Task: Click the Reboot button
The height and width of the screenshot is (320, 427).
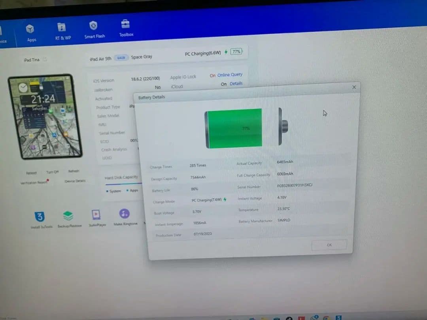Action: (31, 173)
